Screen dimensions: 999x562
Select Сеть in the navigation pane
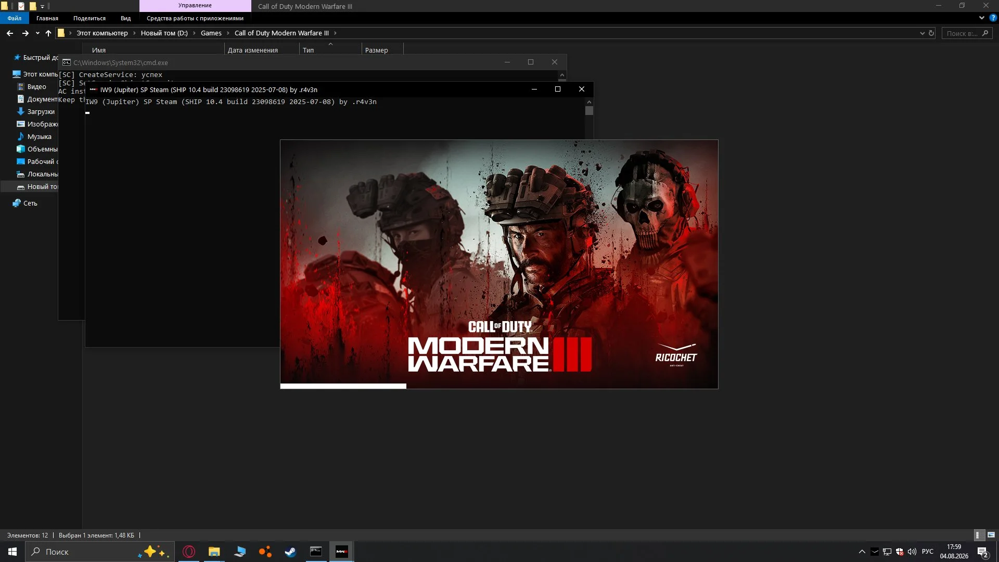coord(25,203)
